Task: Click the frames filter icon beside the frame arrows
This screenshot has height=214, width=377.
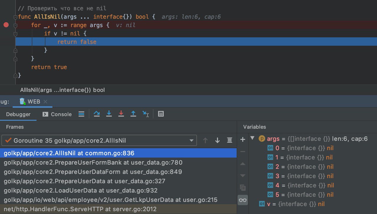Action: point(229,140)
